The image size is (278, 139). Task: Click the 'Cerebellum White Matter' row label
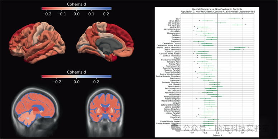[x=168, y=45]
